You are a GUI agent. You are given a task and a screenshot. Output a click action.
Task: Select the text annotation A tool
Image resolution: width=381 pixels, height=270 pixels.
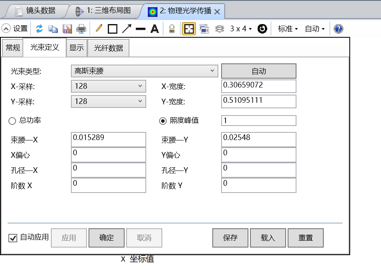(x=155, y=29)
